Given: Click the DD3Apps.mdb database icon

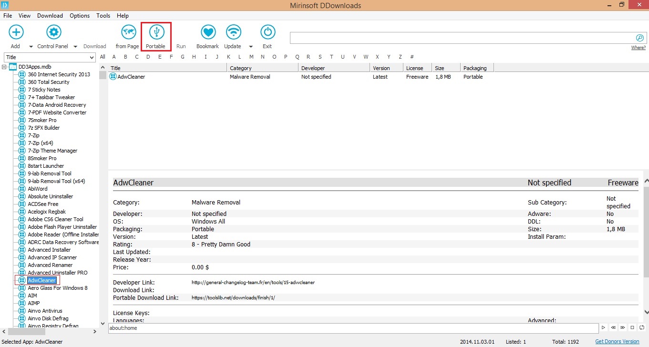Looking at the screenshot, I should click(13, 67).
